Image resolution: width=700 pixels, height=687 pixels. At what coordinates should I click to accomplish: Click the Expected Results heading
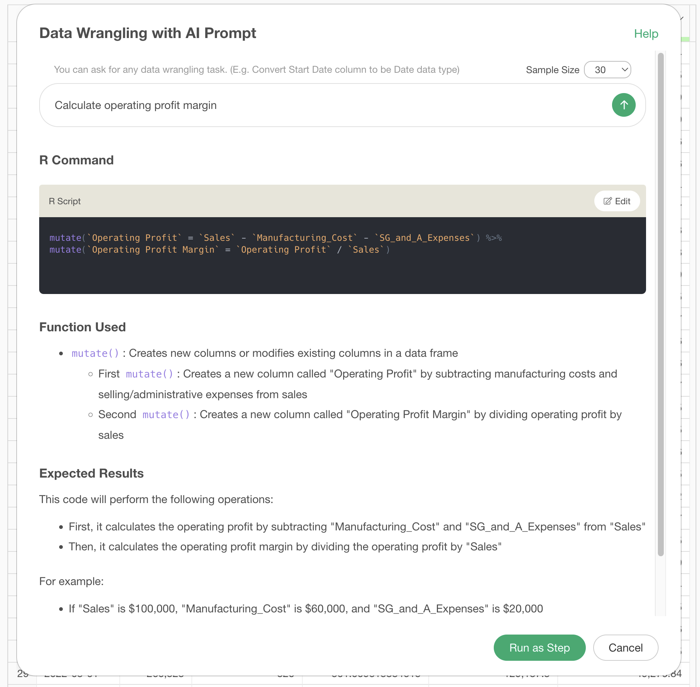(x=91, y=474)
